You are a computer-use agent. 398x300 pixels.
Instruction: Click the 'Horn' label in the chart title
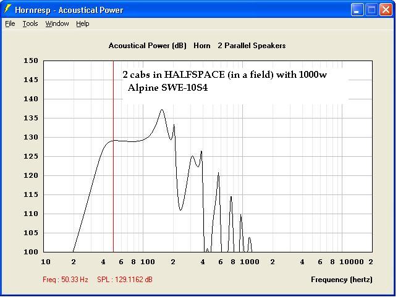202,46
